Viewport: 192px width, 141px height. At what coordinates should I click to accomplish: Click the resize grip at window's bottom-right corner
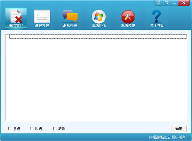[189, 139]
